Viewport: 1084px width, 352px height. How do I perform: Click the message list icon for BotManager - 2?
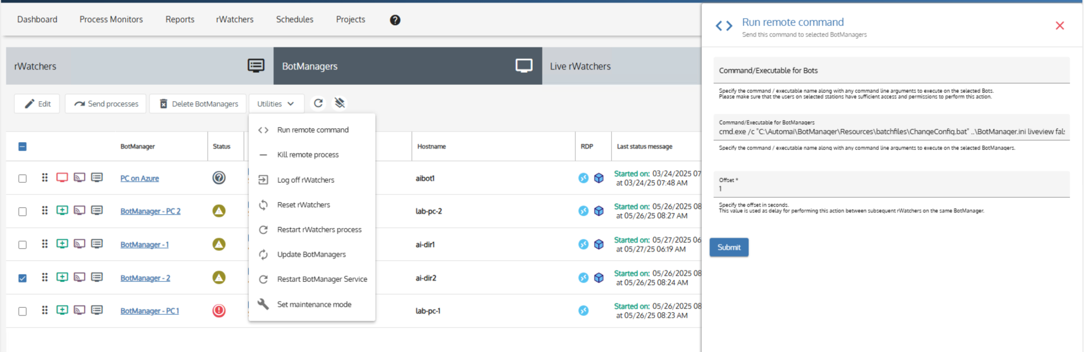97,277
